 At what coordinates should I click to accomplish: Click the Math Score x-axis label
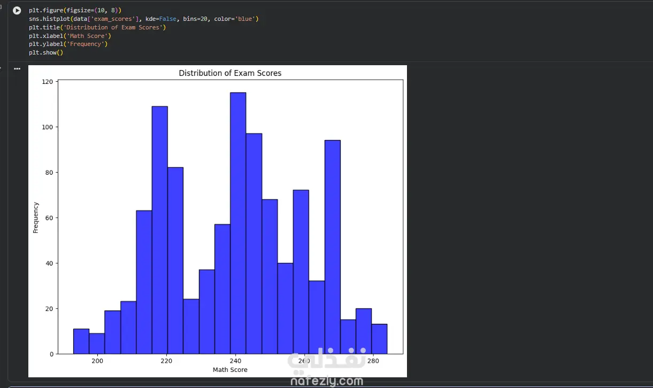[230, 370]
